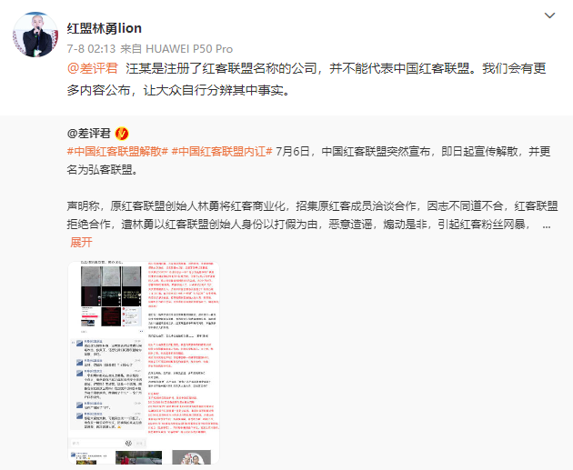The height and width of the screenshot is (470, 573).
Task: View chat messages in attached image
Action: [106, 384]
